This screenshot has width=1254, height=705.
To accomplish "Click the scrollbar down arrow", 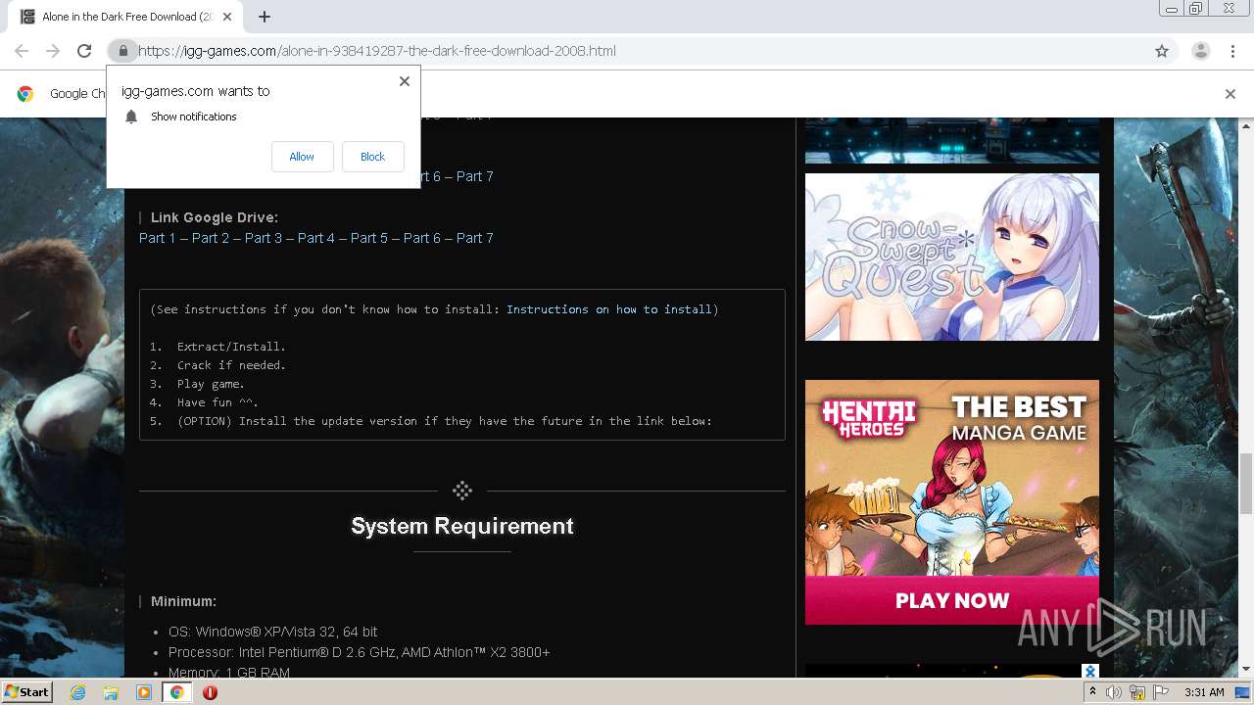I will pyautogui.click(x=1245, y=670).
